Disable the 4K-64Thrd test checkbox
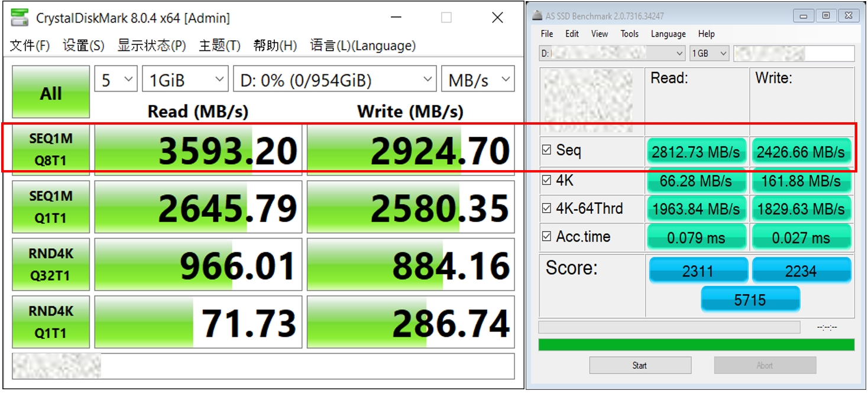Screen dimensions: 868x394 click(547, 208)
